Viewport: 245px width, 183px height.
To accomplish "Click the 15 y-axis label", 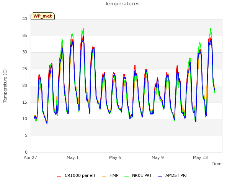I will coord(24,102).
